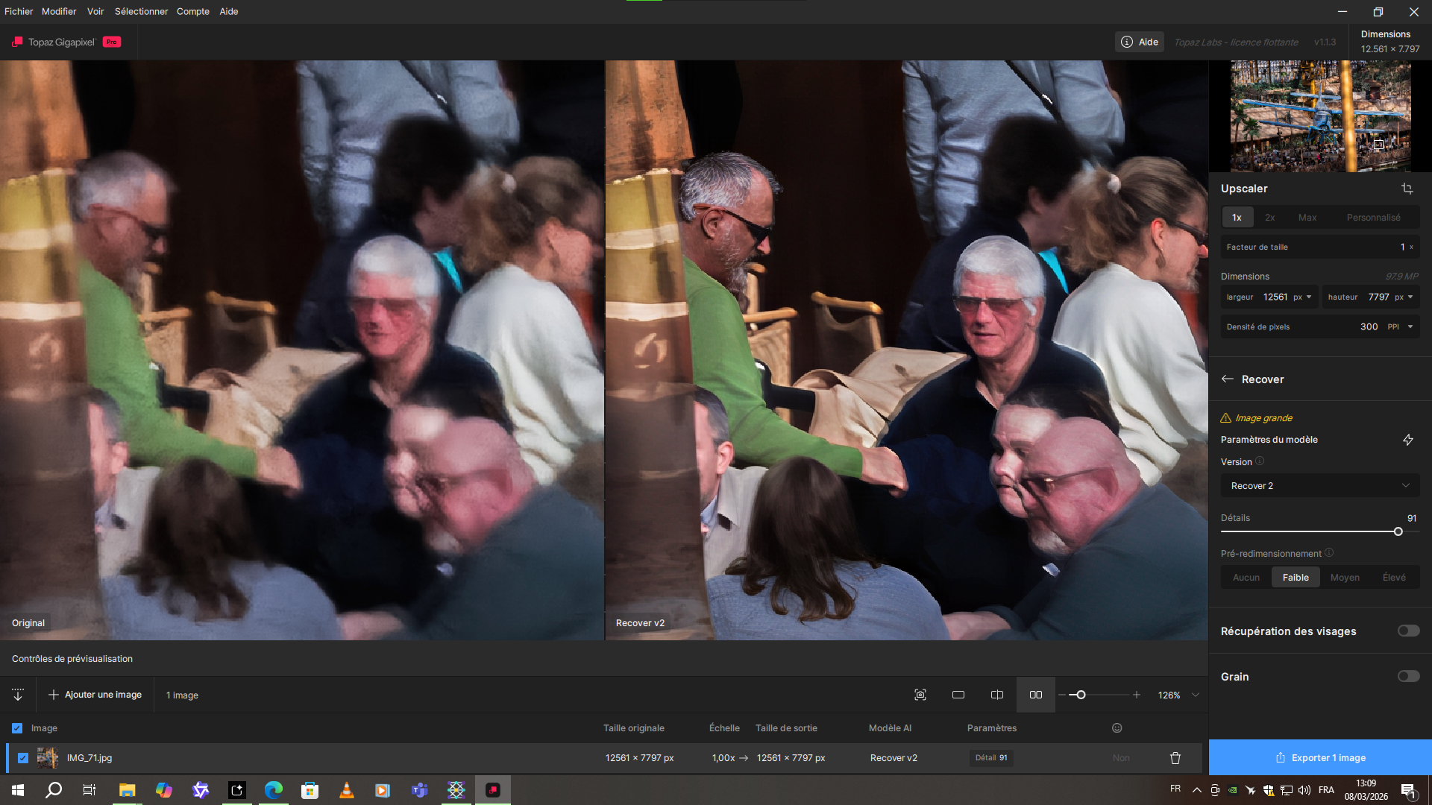Collapse the file list panel arrow icon

pyautogui.click(x=18, y=695)
